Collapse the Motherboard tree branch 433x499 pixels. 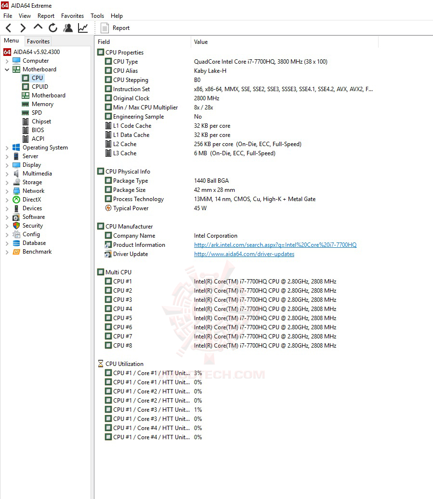tap(7, 69)
